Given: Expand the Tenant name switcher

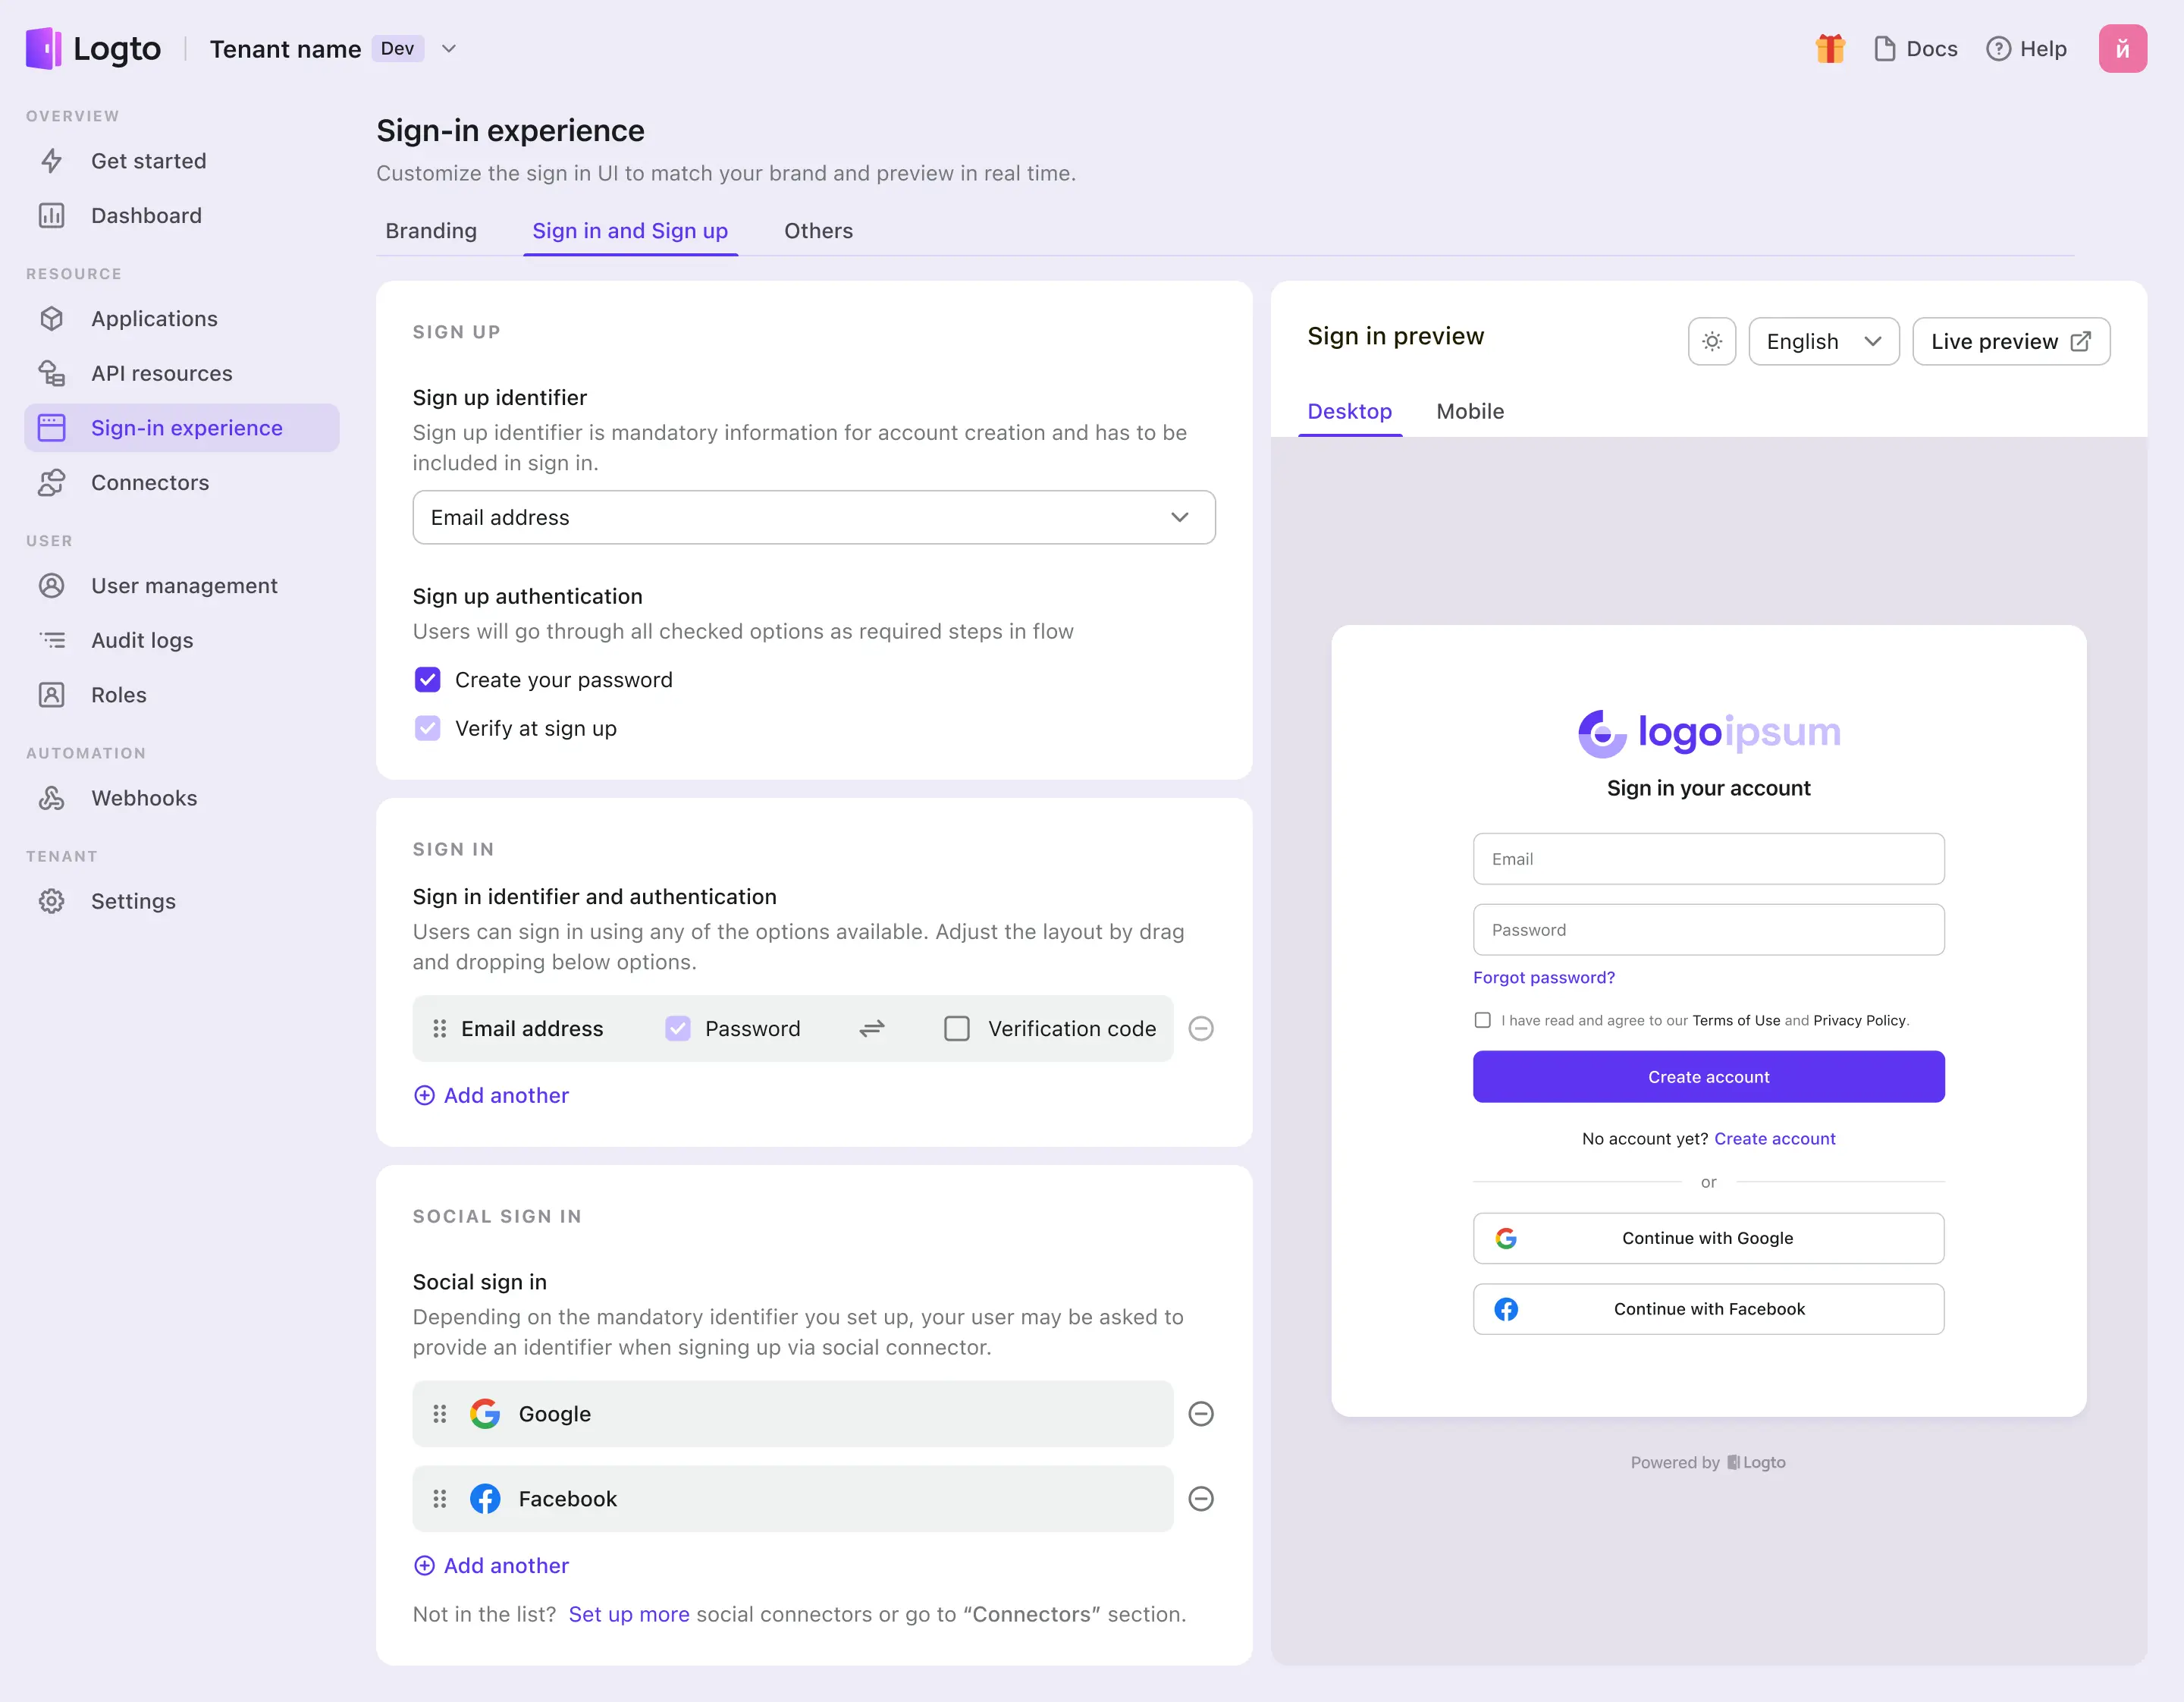Looking at the screenshot, I should [x=448, y=48].
